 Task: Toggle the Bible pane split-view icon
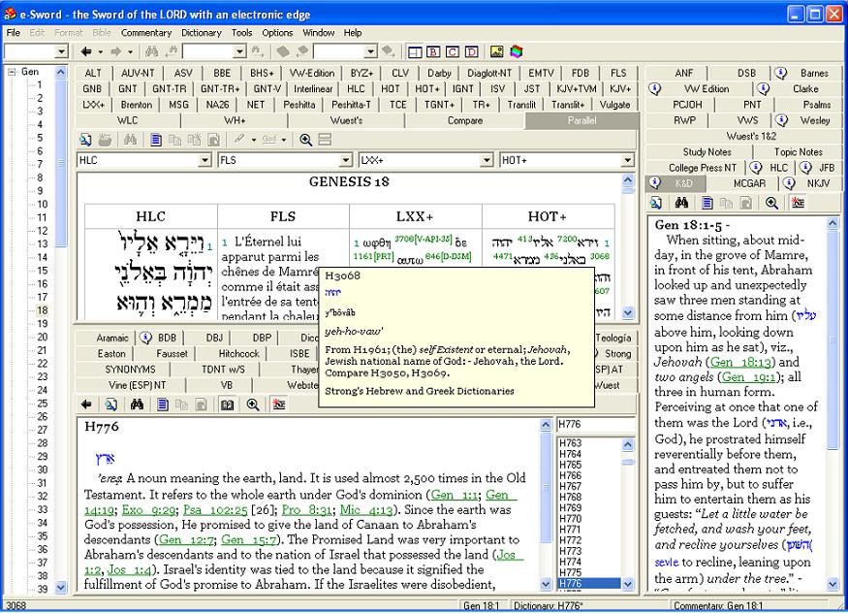[325, 140]
